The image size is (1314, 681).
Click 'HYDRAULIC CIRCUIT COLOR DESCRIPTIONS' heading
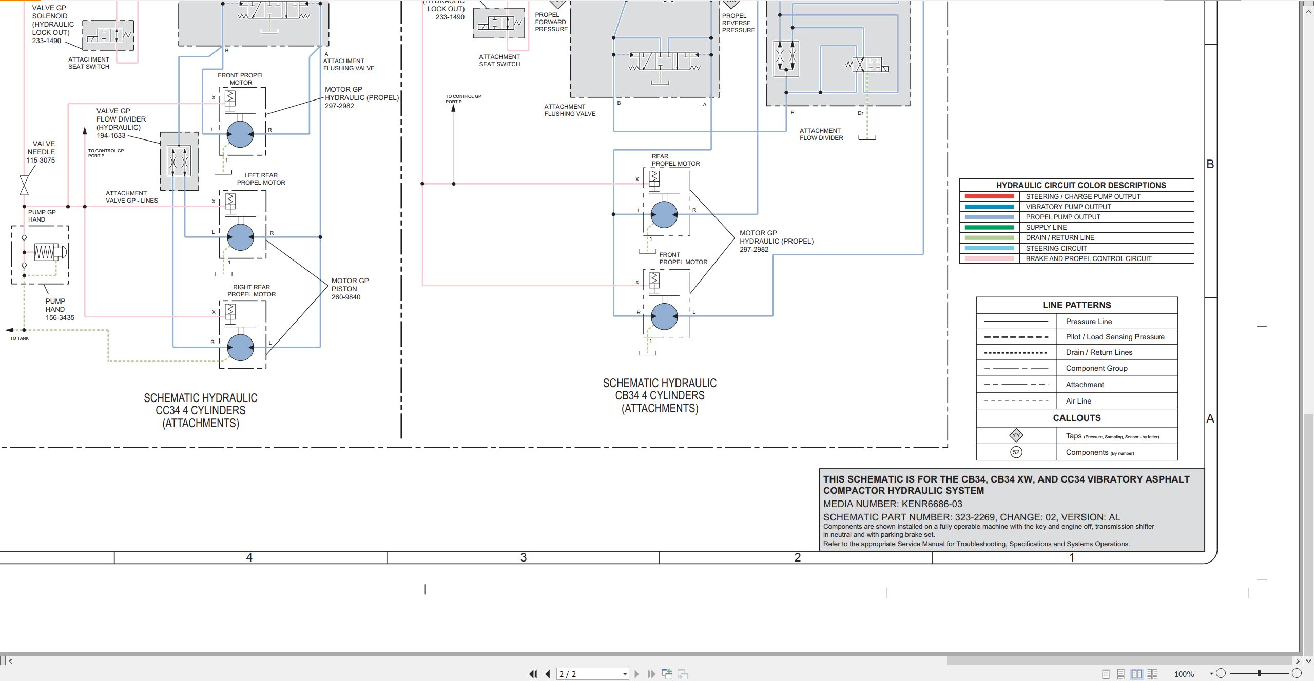click(x=1081, y=185)
